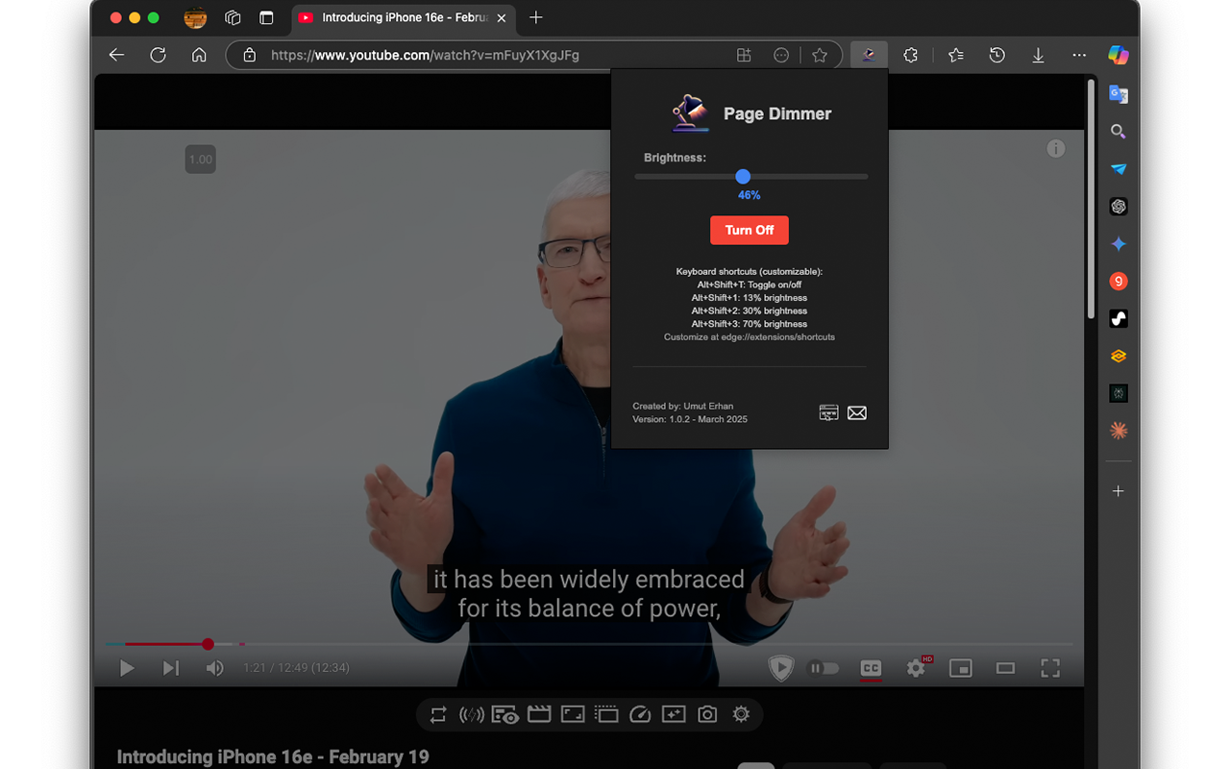Viewport: 1230px width, 769px height.
Task: View site information via the lock icon
Action: pos(250,56)
